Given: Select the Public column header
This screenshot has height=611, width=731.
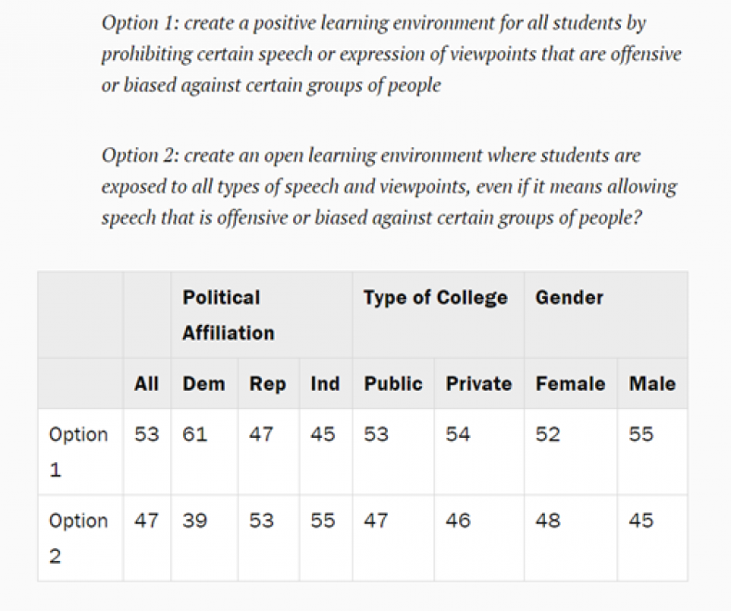Looking at the screenshot, I should click(x=393, y=384).
